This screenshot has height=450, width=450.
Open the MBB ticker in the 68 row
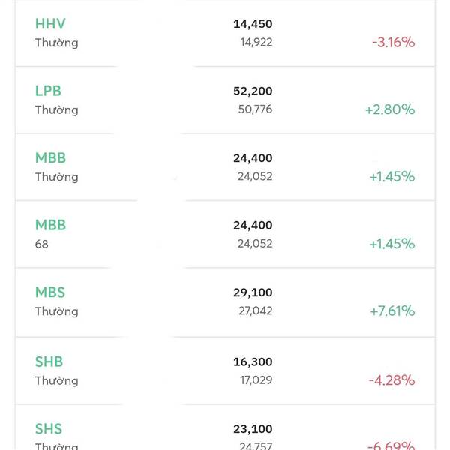(x=50, y=225)
